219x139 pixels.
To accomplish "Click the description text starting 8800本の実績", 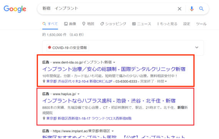I will pos(115,110).
